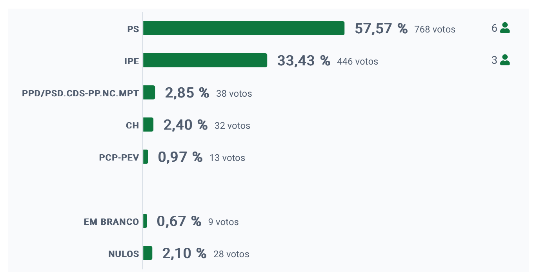The width and height of the screenshot is (539, 278).
Task: Click the 446 votos count
Action: click(357, 61)
